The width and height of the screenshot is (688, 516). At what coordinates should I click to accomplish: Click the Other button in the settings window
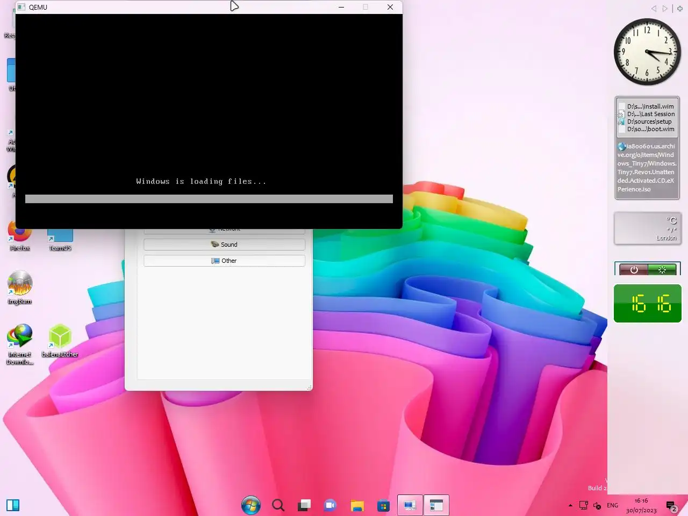224,261
